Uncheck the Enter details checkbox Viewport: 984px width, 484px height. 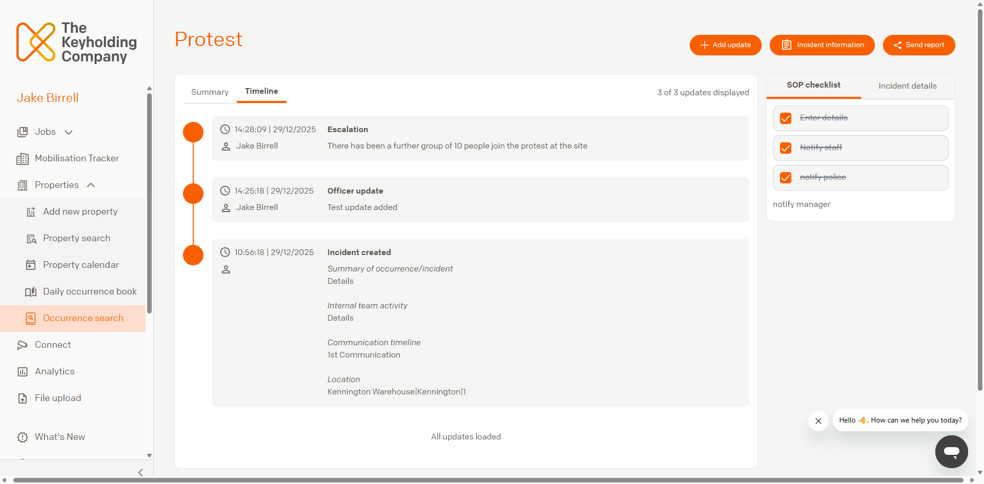(786, 118)
